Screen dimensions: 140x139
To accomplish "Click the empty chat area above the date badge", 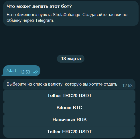I will tap(71, 40).
